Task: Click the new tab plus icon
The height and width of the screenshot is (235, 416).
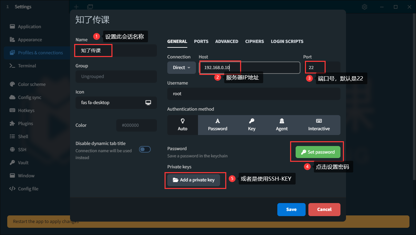Action: 76,7
